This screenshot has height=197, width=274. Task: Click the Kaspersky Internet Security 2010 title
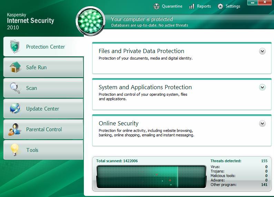(x=31, y=21)
